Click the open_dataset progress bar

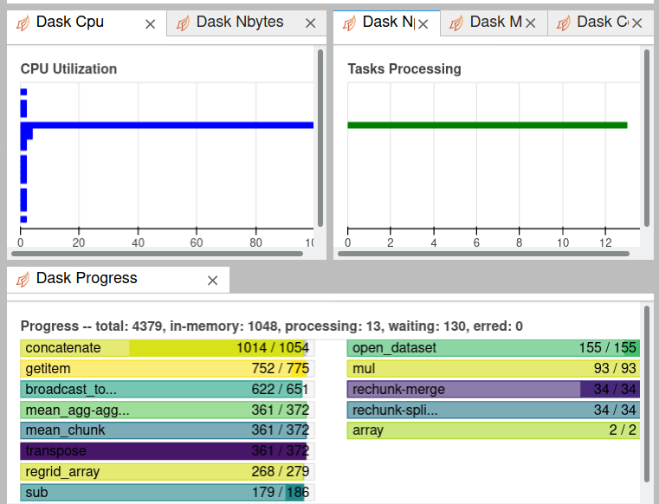(x=494, y=348)
